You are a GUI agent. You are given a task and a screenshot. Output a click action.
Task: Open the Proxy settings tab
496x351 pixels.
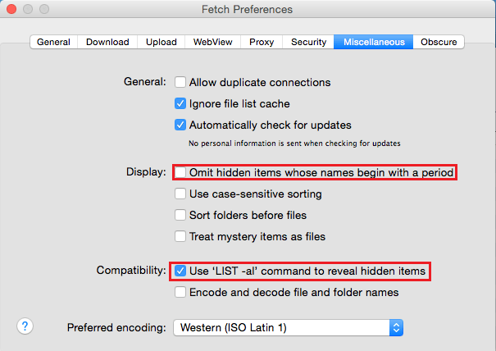pyautogui.click(x=262, y=42)
